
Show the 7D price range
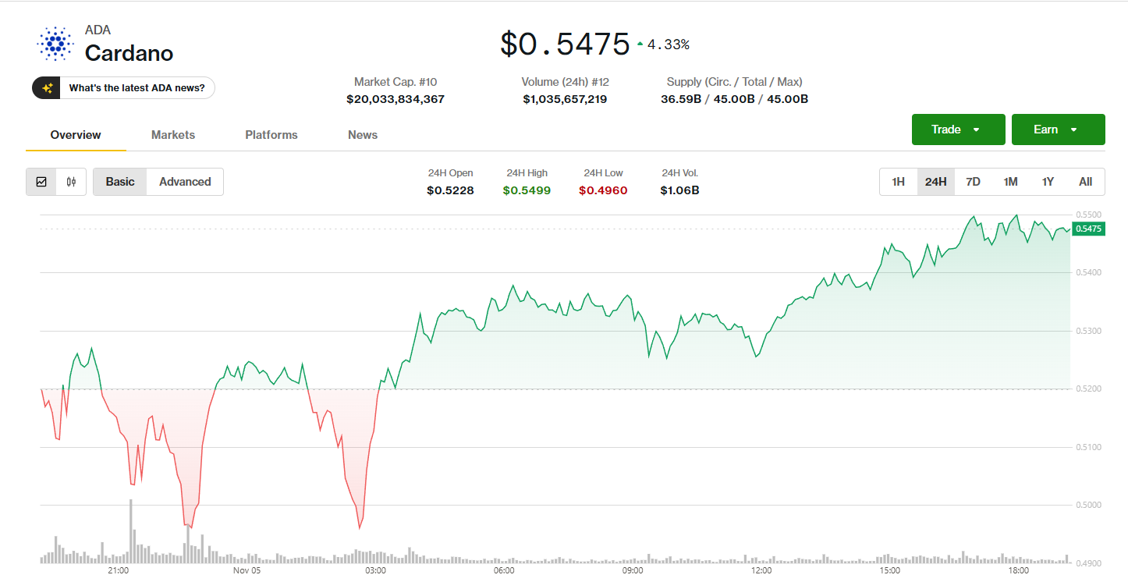point(973,182)
